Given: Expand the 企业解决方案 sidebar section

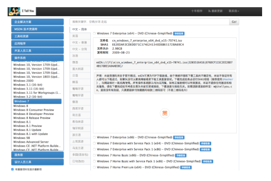Looking at the screenshot, I should [37, 22].
